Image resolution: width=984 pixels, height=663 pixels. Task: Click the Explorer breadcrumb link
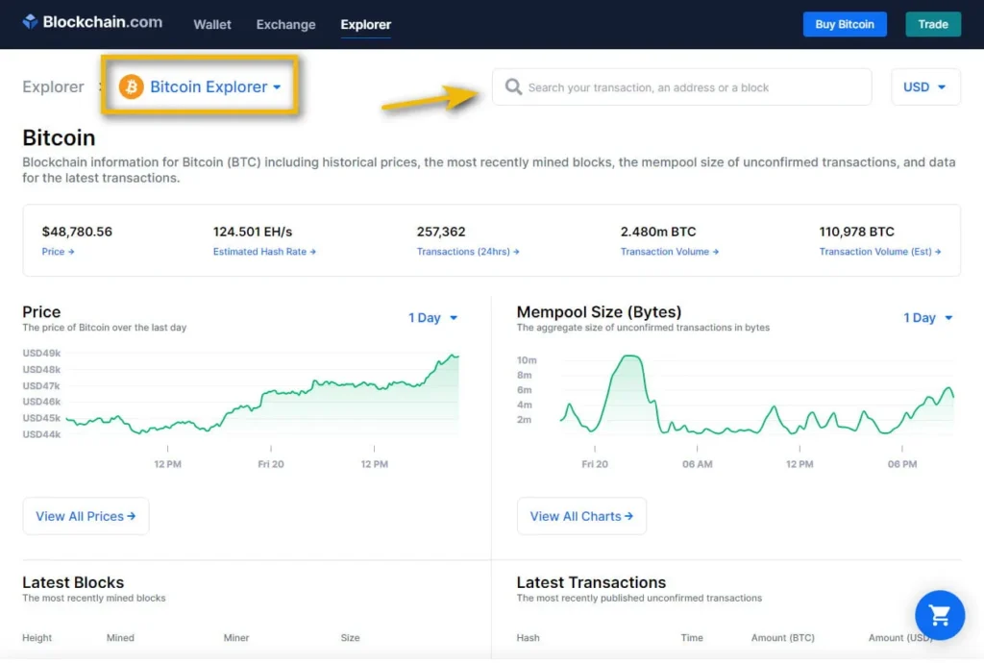[x=54, y=86]
